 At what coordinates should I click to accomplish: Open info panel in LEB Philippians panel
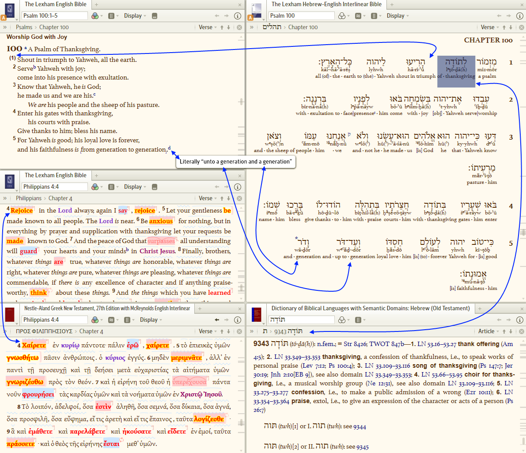(238, 187)
